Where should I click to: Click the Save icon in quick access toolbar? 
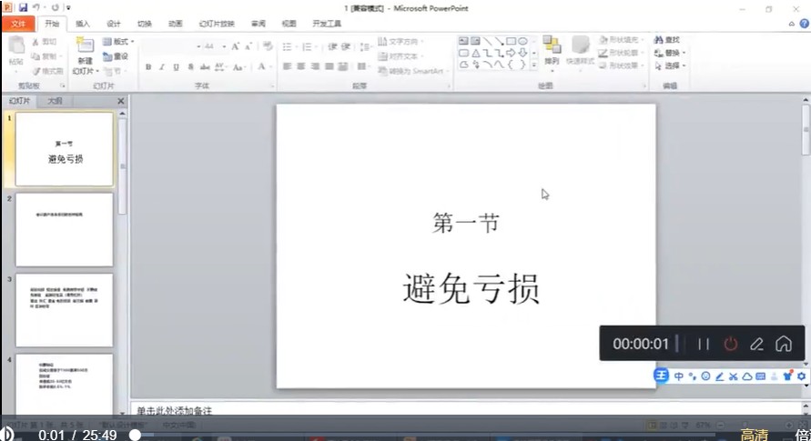click(23, 7)
